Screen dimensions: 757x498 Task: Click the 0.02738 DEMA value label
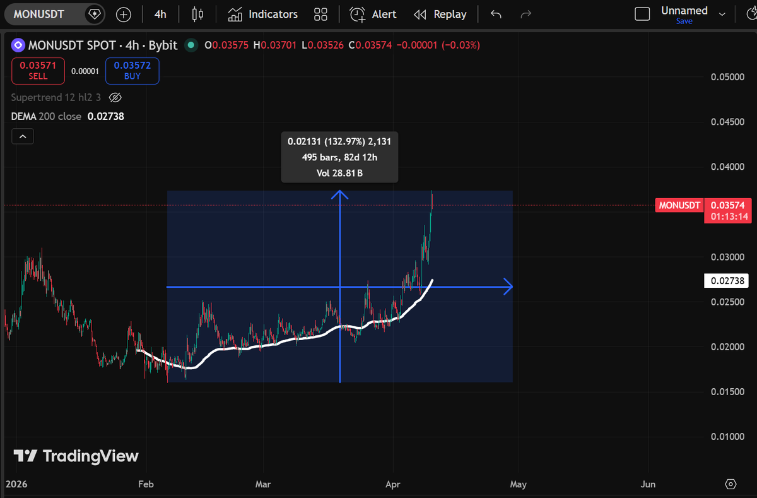[727, 281]
